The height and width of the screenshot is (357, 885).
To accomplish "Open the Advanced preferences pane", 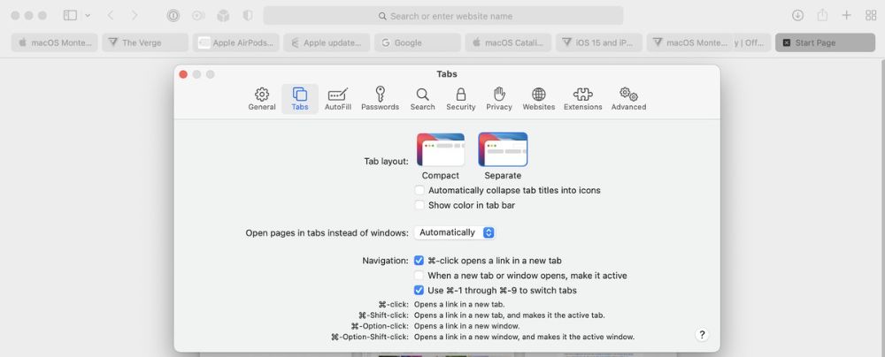I will [x=628, y=98].
